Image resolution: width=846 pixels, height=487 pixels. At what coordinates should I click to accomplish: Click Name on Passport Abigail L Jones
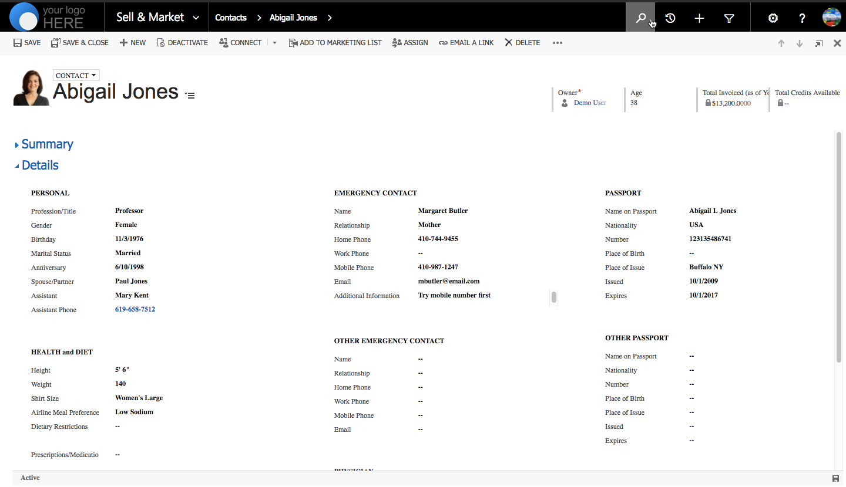[x=713, y=211]
